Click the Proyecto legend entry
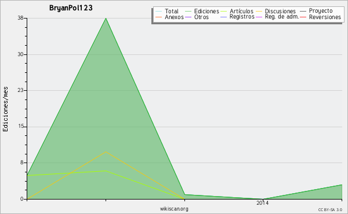Screen dimensions: 348x214 pyautogui.click(x=316, y=10)
